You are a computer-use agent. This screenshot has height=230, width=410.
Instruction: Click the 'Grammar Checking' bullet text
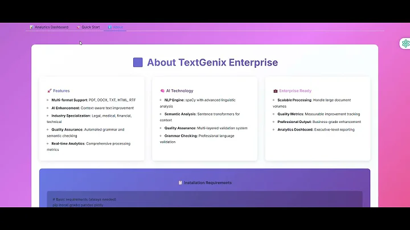coord(197,139)
